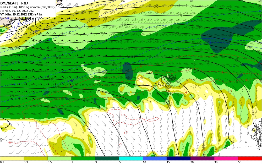The image size is (262, 164).
Task: Click the '0.3' legend scale value
Action: [26, 162]
